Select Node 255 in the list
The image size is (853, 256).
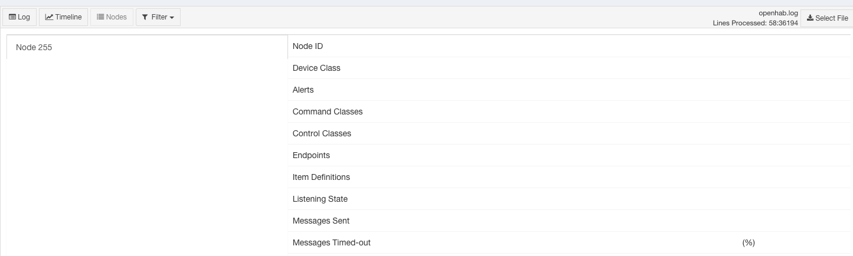click(x=146, y=47)
